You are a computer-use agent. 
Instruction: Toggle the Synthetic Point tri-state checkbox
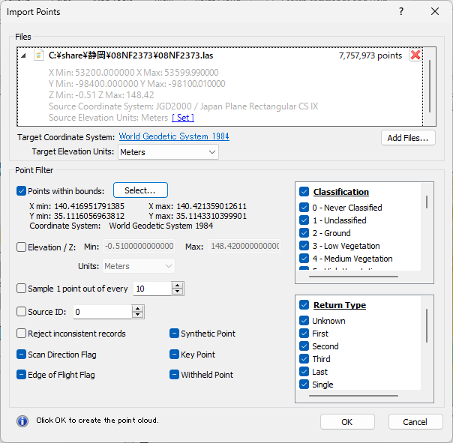coord(174,334)
